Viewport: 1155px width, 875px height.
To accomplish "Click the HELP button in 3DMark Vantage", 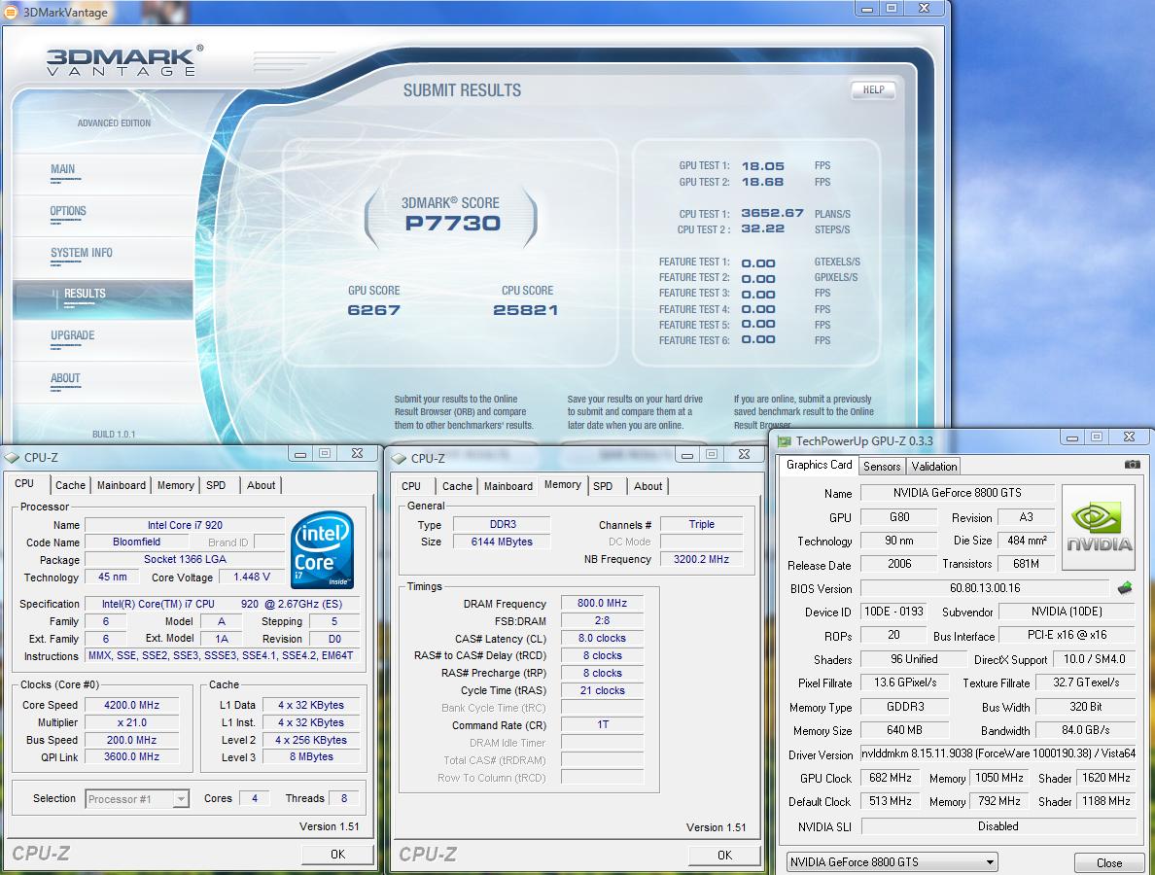I will click(874, 89).
